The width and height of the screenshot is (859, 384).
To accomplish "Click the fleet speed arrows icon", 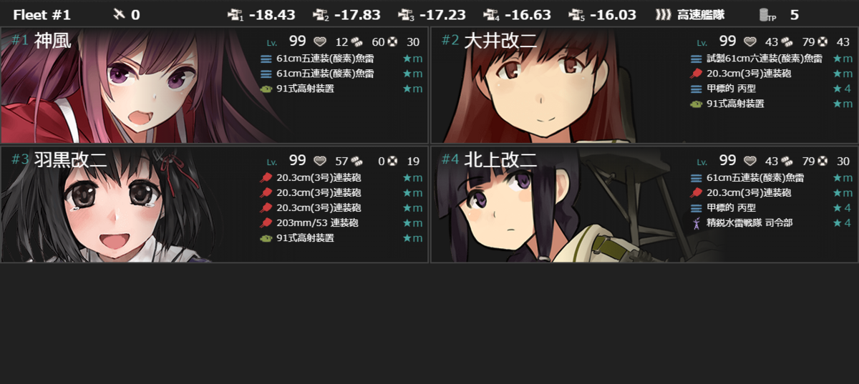I will tap(664, 14).
